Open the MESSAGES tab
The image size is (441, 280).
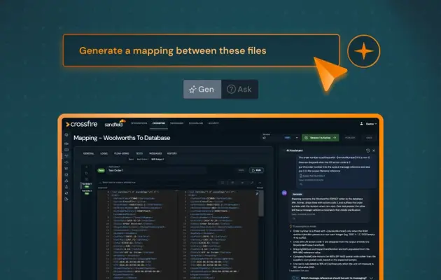tap(155, 153)
